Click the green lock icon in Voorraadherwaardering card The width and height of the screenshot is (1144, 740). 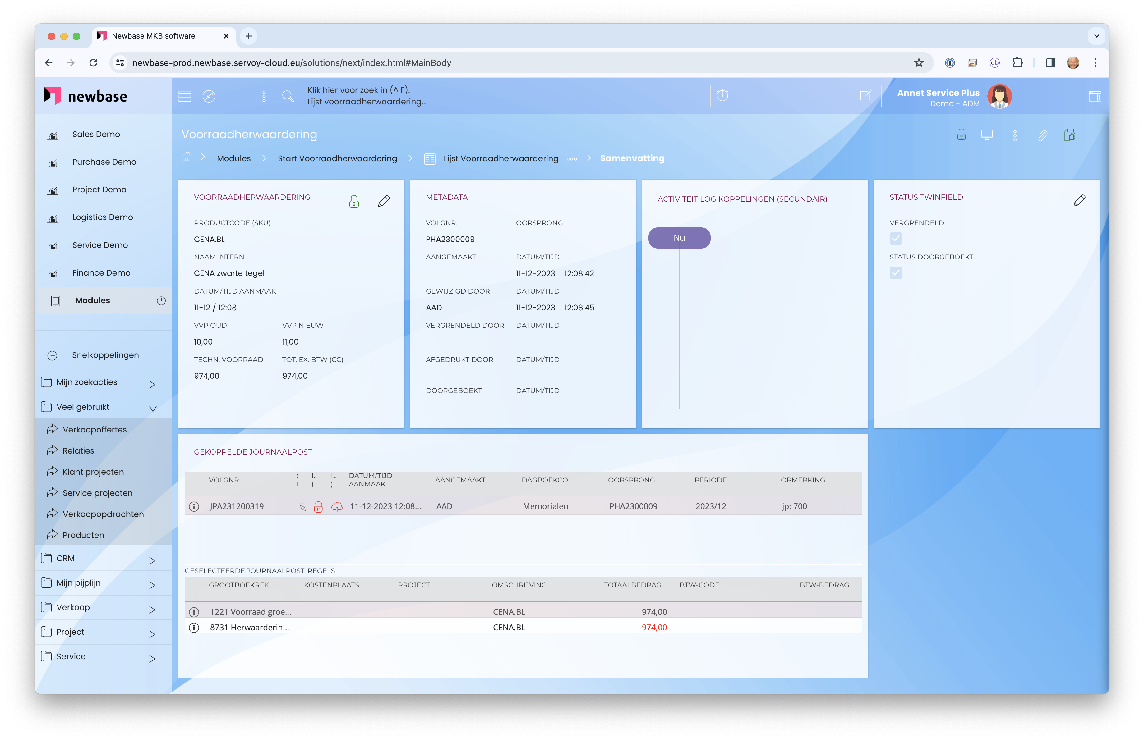(354, 201)
